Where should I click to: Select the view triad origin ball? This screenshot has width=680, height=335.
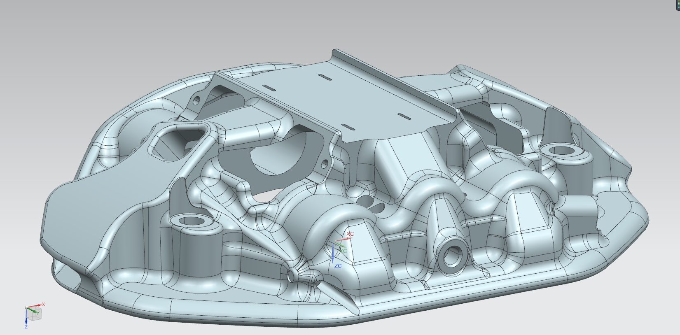[x=26, y=307]
